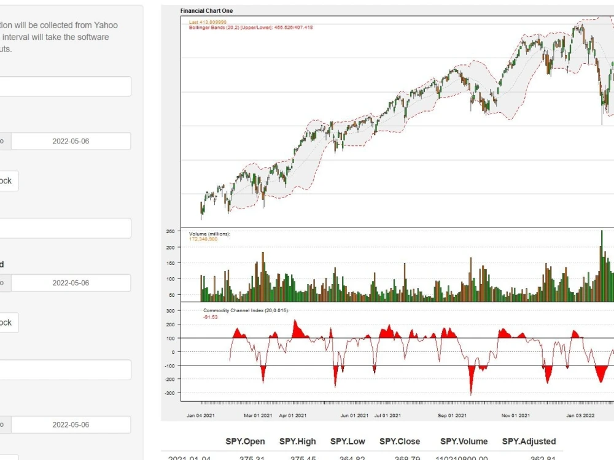Click the sidebar text mentioning Yahoo
Image resolution: width=614 pixels, height=460 pixels.
(x=59, y=37)
